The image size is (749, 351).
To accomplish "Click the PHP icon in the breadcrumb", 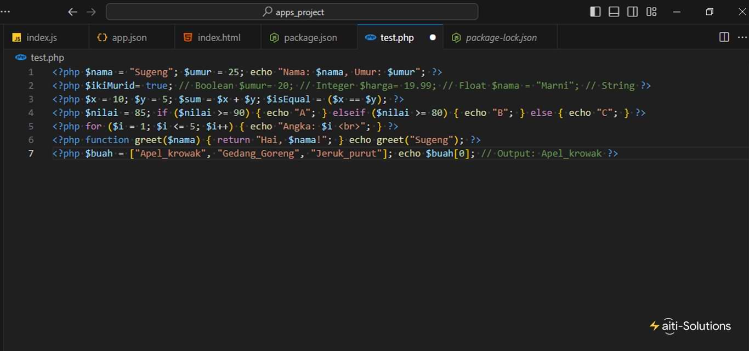I will point(21,57).
